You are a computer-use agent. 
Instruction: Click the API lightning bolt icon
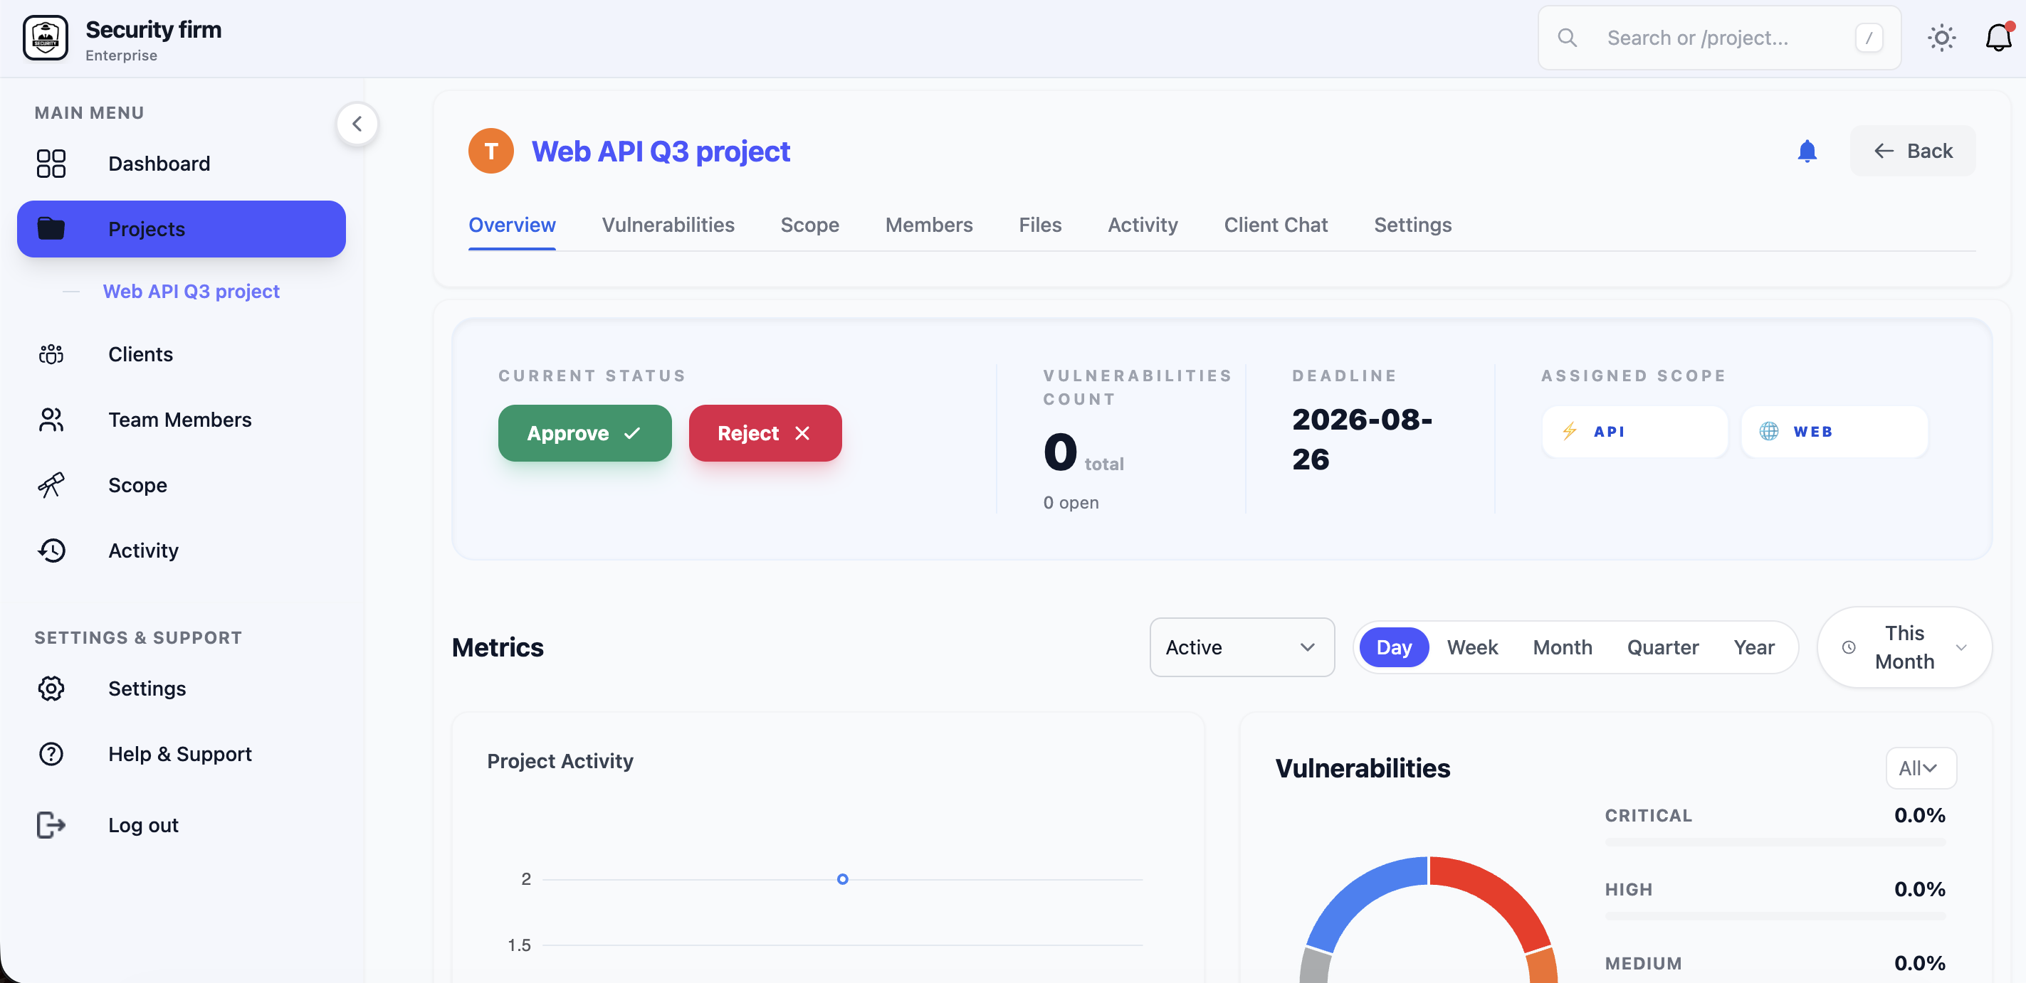(1570, 431)
